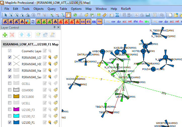
Task: Move layer up with blue arrow
Action: click(22, 35)
